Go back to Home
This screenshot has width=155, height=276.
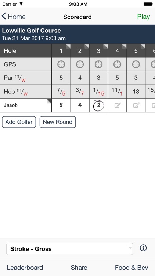[14, 17]
